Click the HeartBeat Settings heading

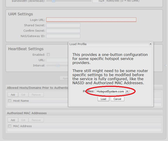click(x=26, y=49)
